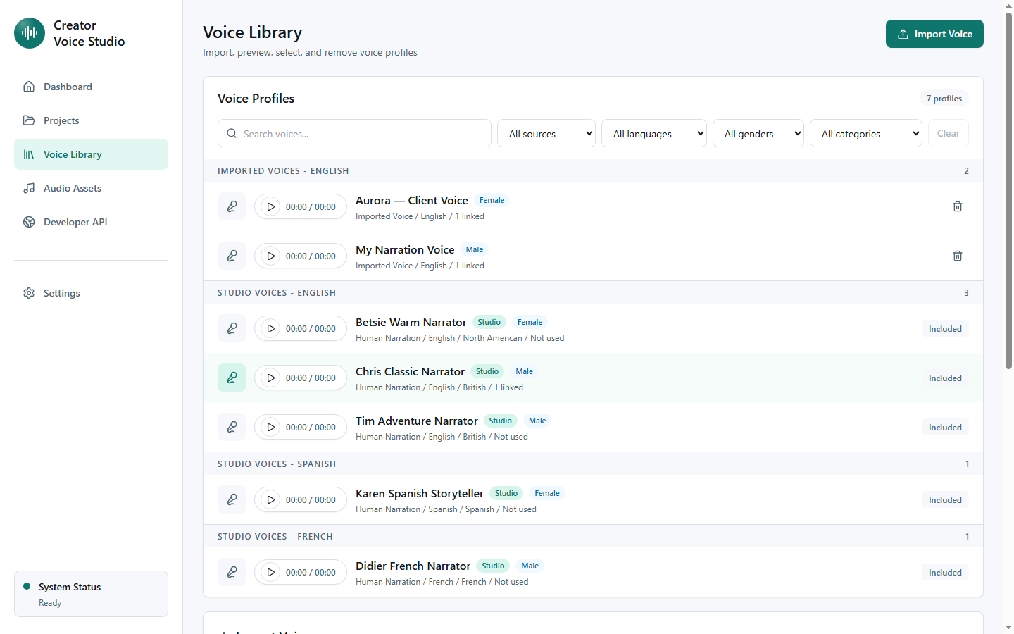This screenshot has width=1014, height=634.
Task: Click the Chris Classic Narrator name
Action: (x=410, y=371)
